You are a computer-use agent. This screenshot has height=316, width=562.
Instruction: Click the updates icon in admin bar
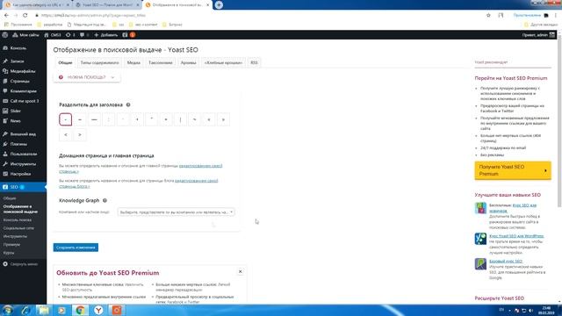tap(68, 35)
